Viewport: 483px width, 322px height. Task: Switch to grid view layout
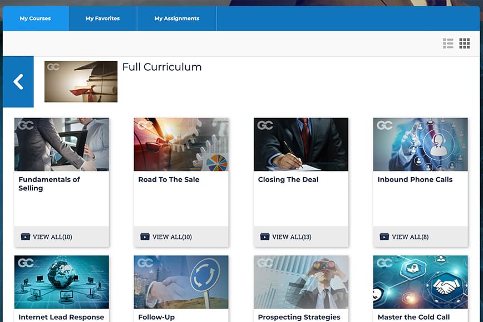[464, 43]
